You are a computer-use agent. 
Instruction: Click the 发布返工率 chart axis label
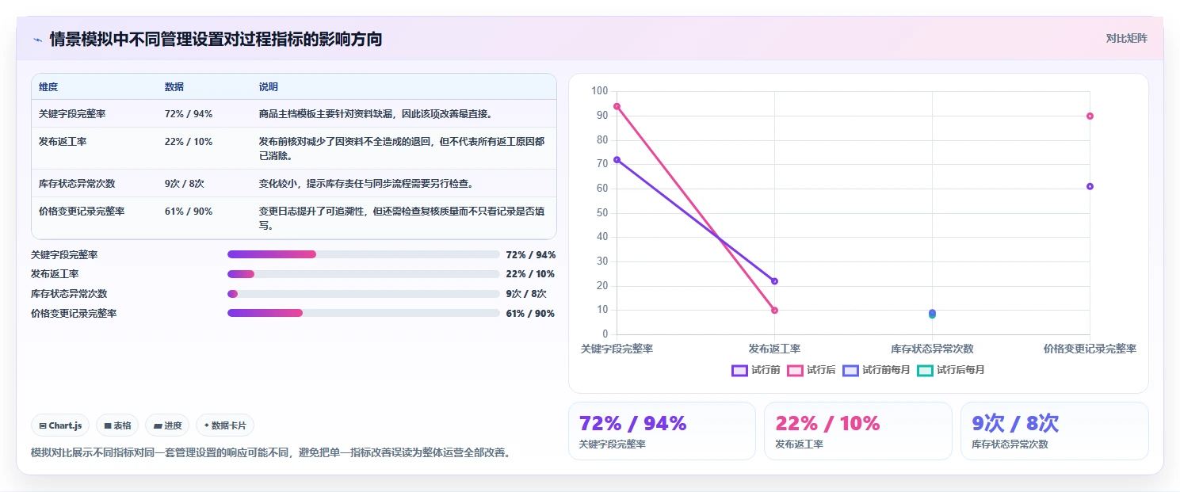774,349
